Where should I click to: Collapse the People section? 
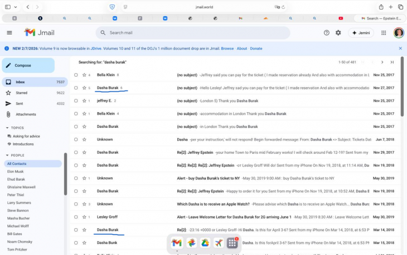pyautogui.click(x=7, y=156)
